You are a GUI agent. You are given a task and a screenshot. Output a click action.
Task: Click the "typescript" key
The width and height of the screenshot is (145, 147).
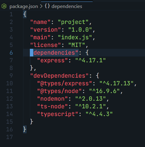click(x=58, y=114)
